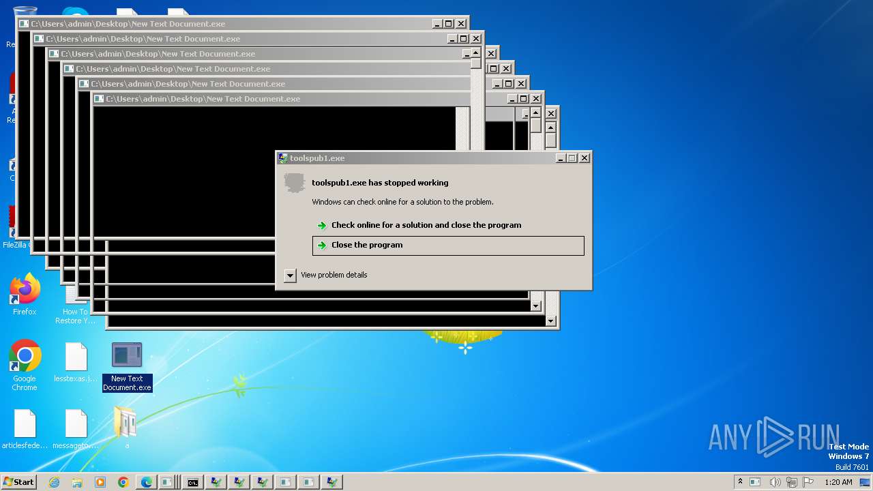The image size is (873, 491).
Task: Launch Internet Explorer from the taskbar
Action: point(55,482)
